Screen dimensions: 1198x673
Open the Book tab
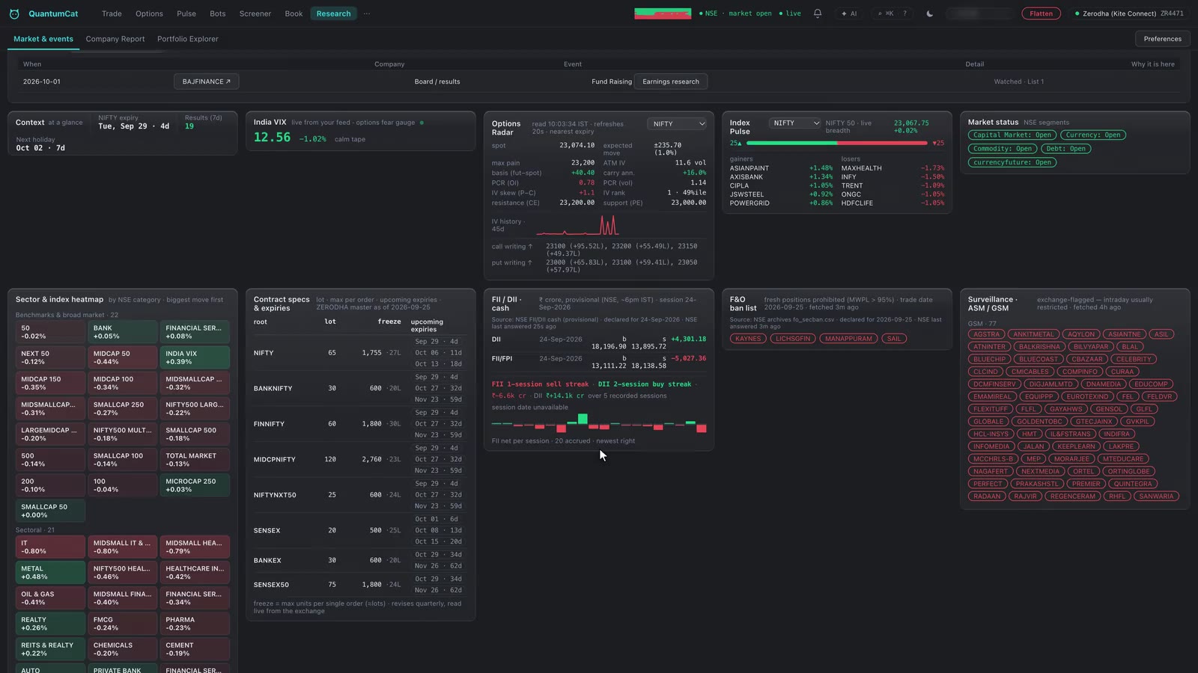click(x=294, y=13)
